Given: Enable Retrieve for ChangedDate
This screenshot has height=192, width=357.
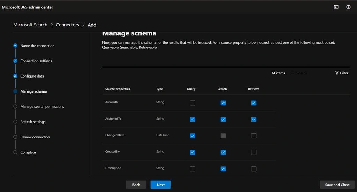Looking at the screenshot, I should click(x=254, y=136).
